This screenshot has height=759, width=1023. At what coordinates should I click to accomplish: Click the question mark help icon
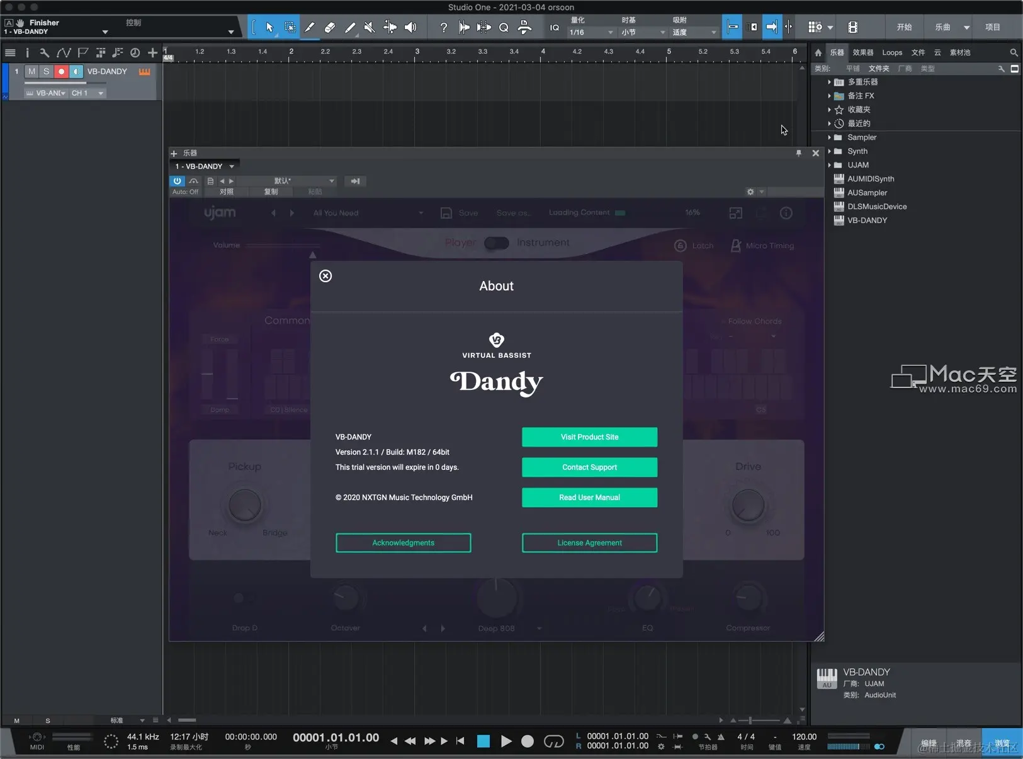pyautogui.click(x=444, y=27)
